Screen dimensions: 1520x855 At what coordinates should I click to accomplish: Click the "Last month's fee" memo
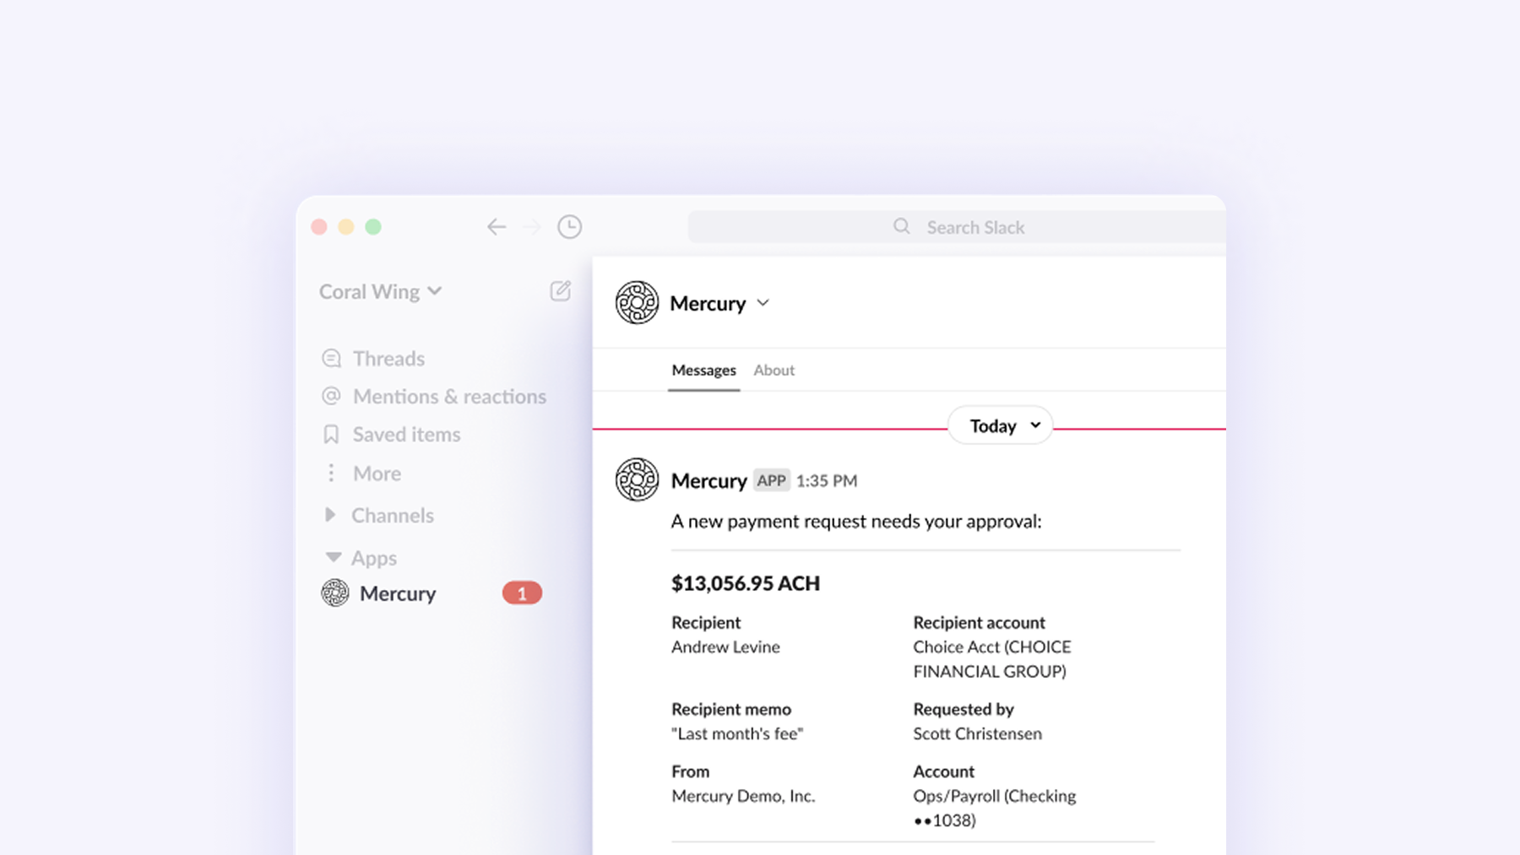pos(737,734)
